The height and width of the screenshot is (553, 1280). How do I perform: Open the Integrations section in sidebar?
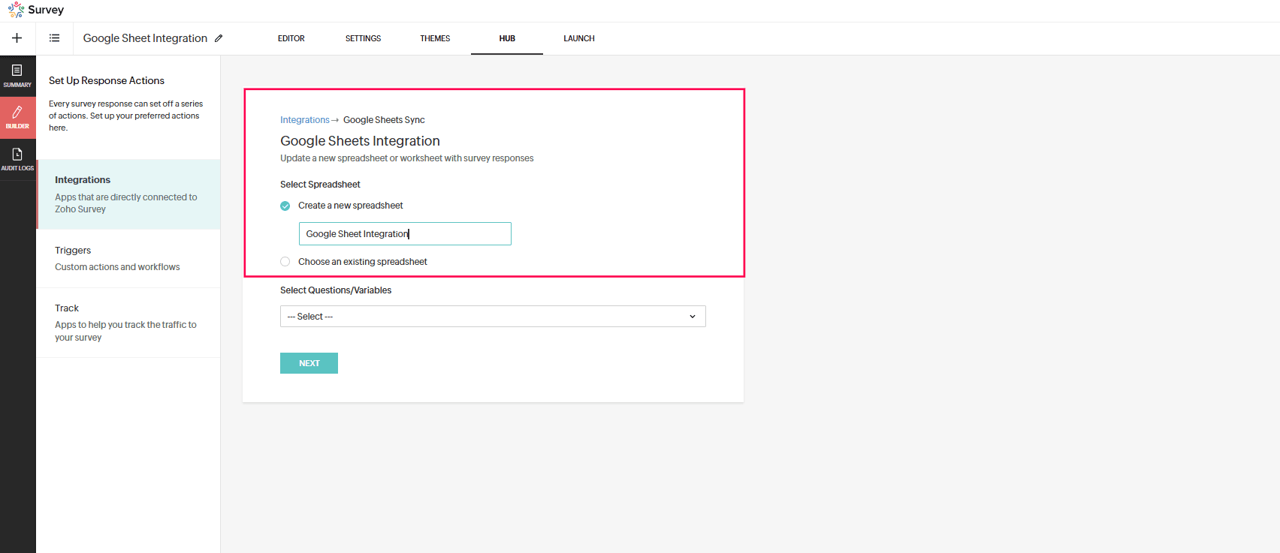coord(128,194)
